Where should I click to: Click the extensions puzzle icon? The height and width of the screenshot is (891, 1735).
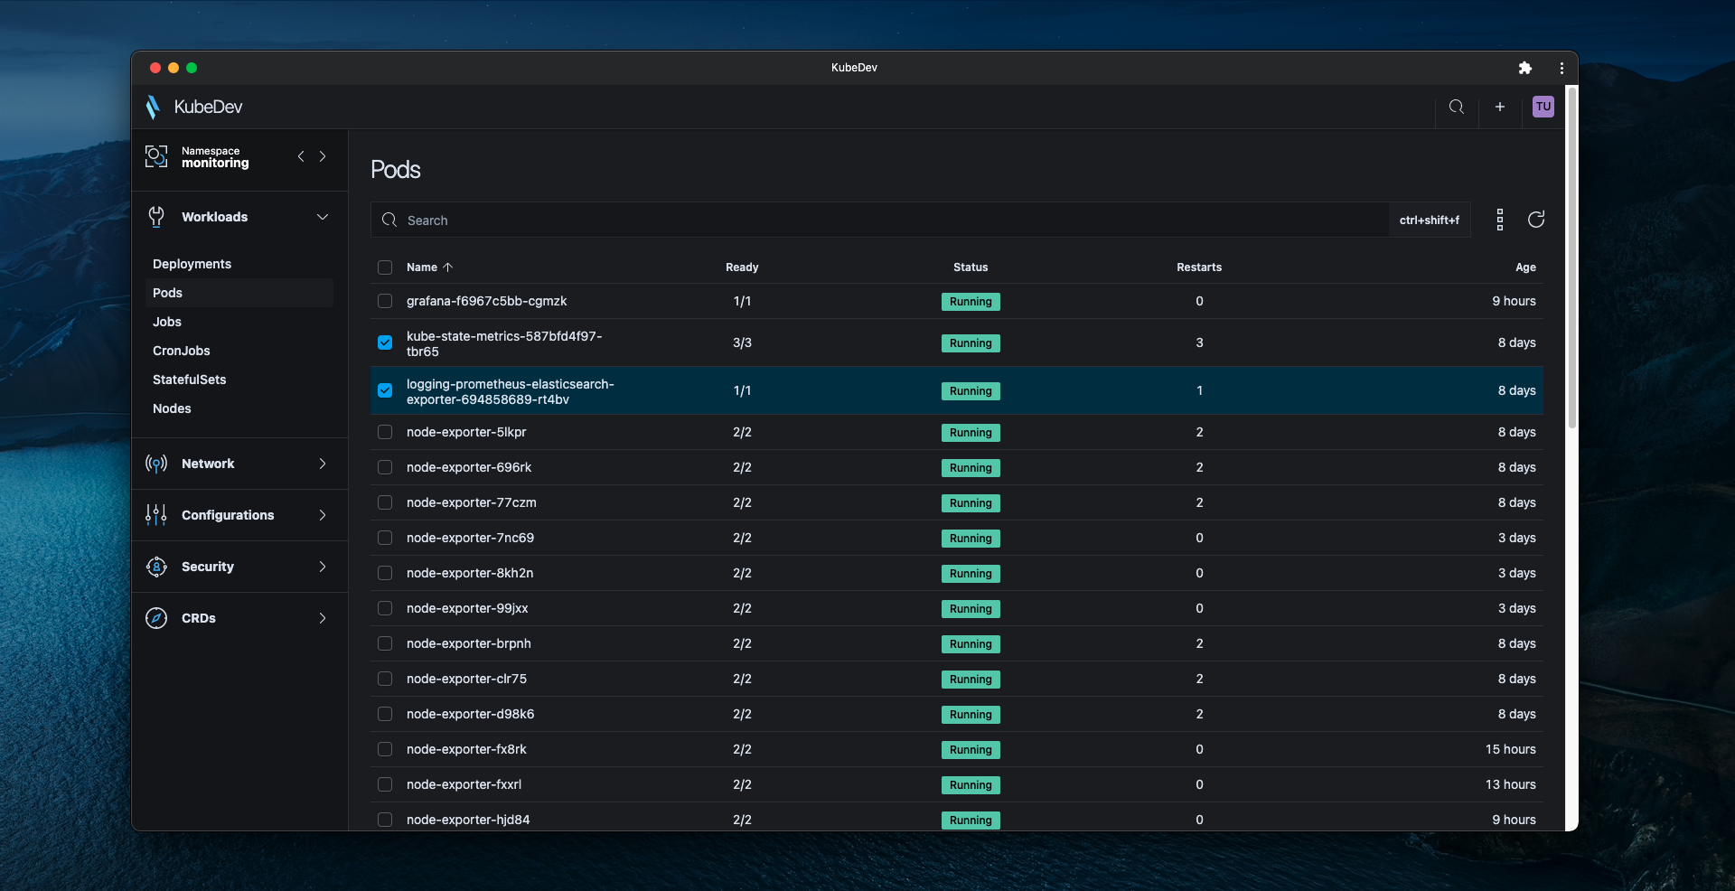1525,68
